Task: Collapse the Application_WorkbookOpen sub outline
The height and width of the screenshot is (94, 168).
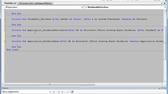Action: click(x=5, y=42)
